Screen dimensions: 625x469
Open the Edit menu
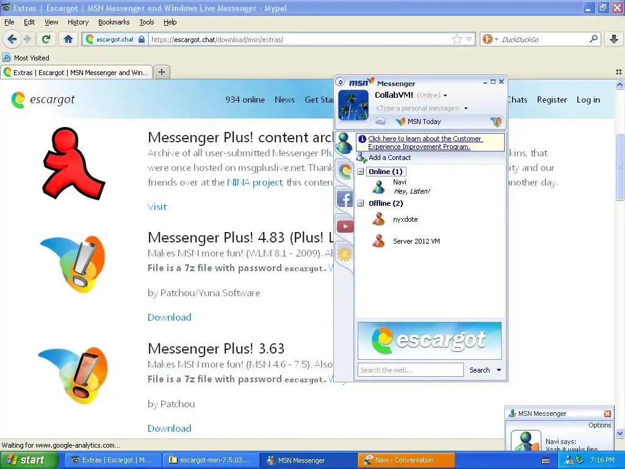coord(29,22)
